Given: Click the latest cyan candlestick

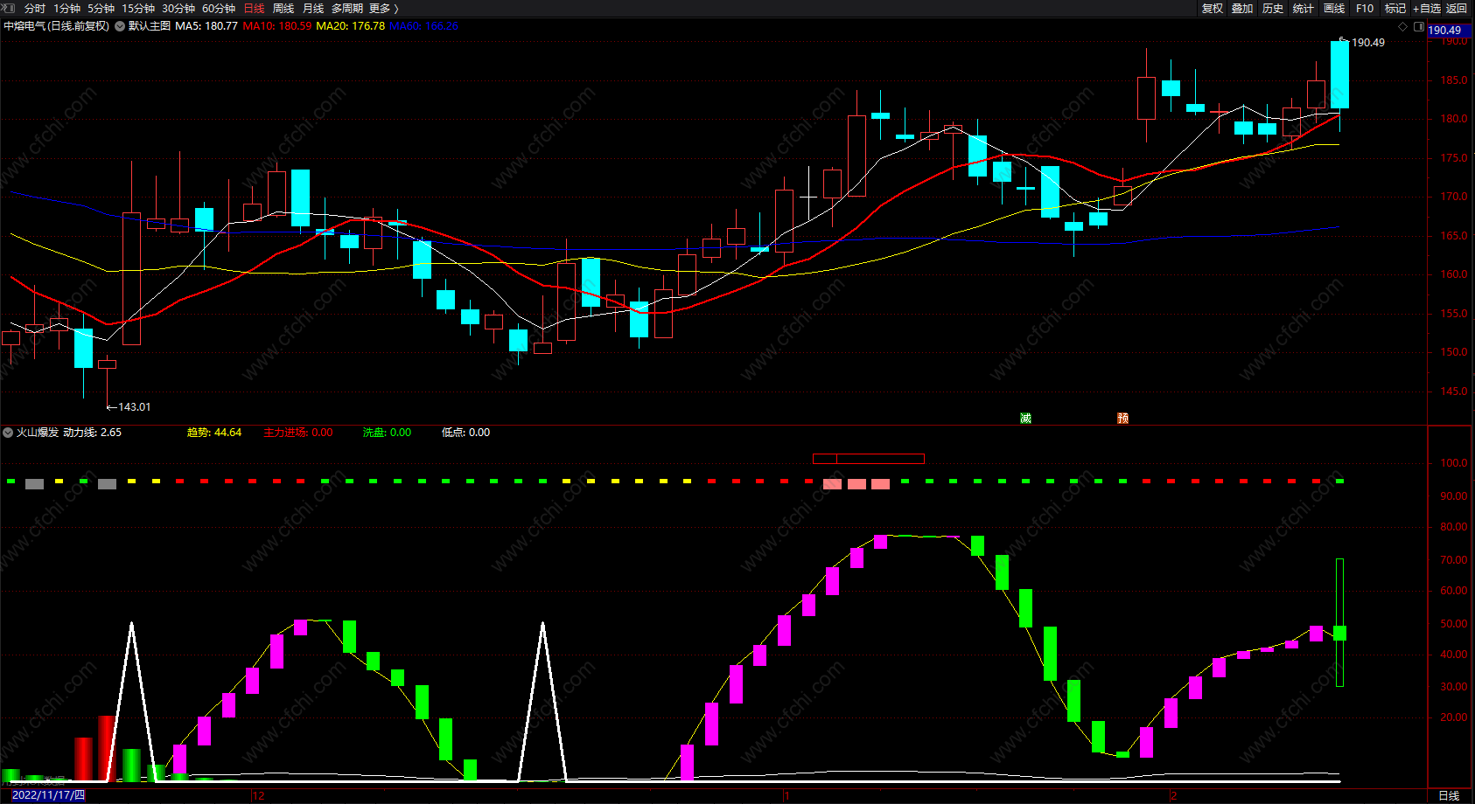Looking at the screenshot, I should pyautogui.click(x=1339, y=74).
